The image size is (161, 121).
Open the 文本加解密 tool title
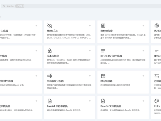tap(53, 56)
